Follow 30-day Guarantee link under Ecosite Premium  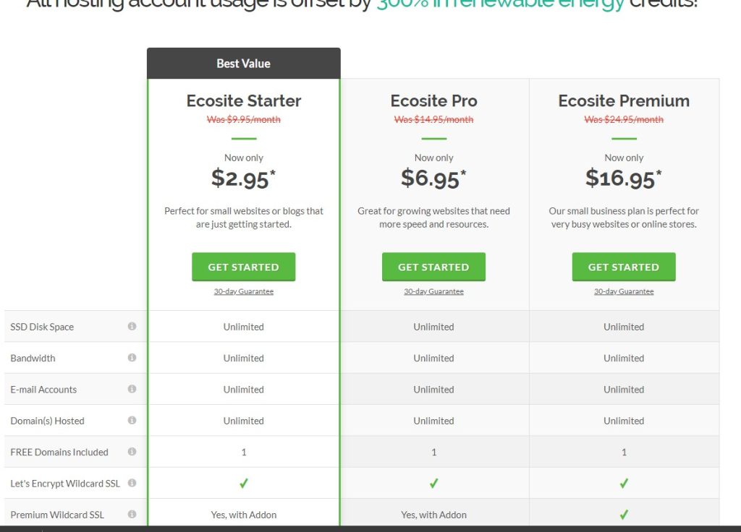pos(624,291)
